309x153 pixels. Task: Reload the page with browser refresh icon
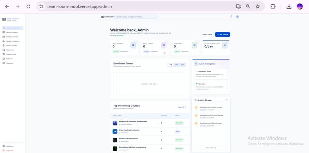click(28, 7)
